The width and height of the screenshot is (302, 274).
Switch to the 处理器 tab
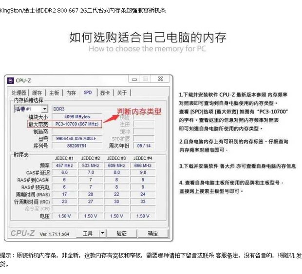coord(19,93)
